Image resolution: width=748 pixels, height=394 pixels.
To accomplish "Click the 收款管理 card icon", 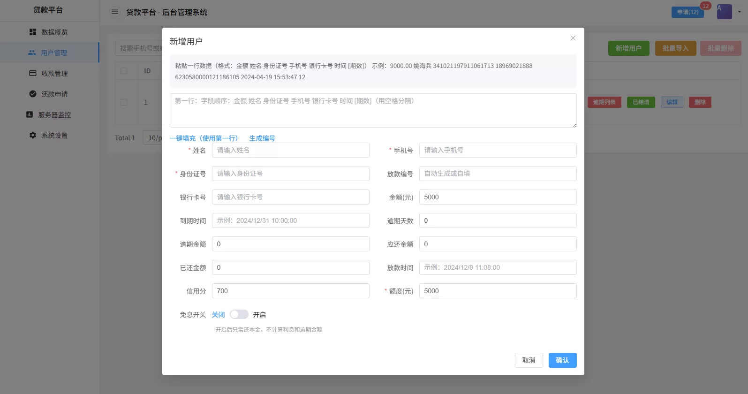I will (x=33, y=73).
